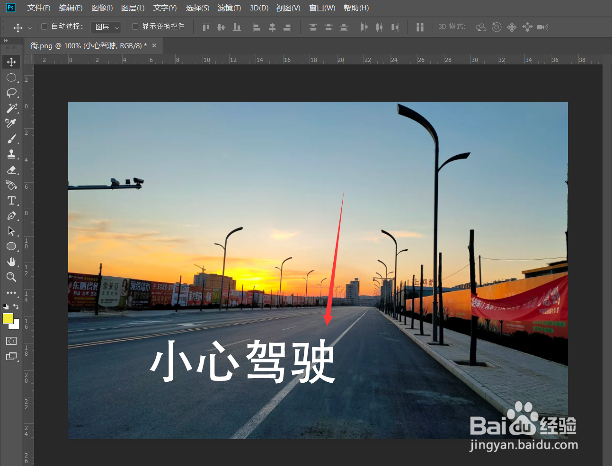612x466 pixels.
Task: Open the 窗口(W) menu
Action: coord(322,8)
